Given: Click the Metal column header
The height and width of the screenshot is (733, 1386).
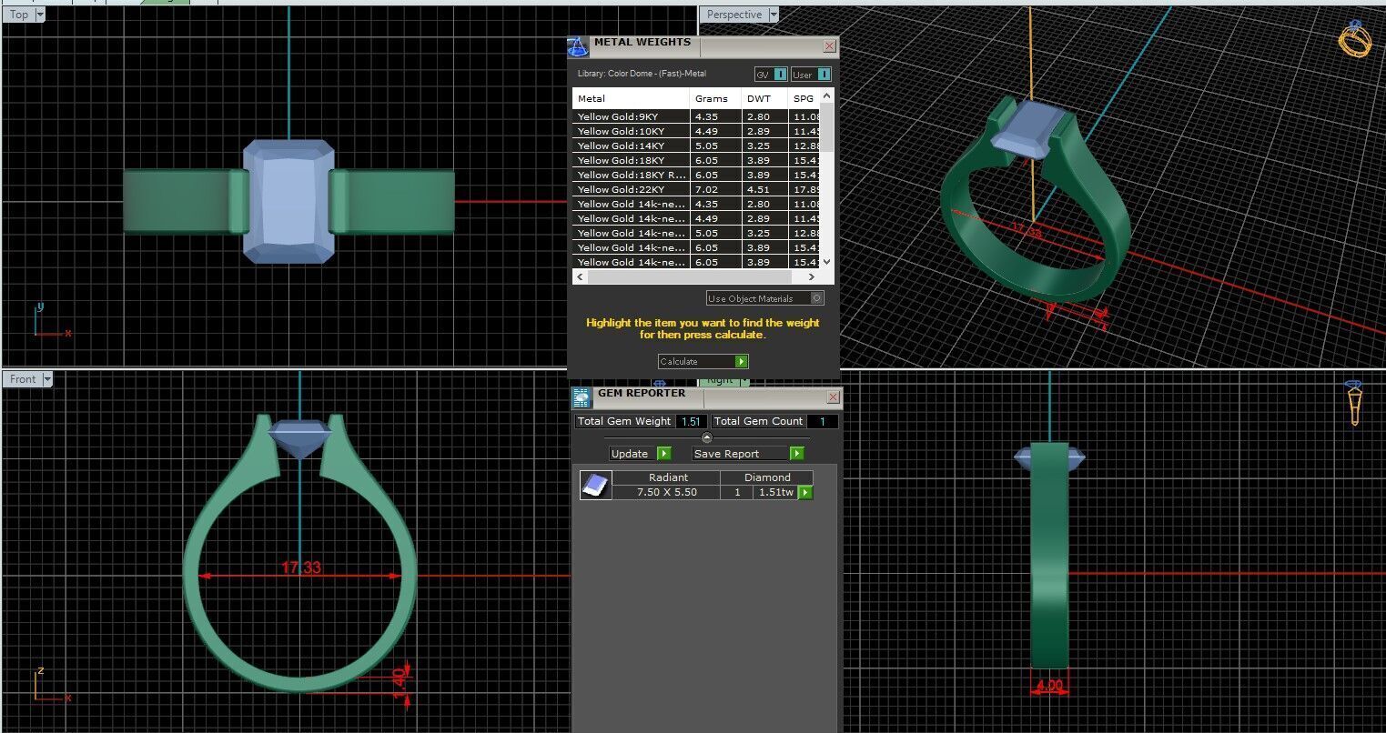Looking at the screenshot, I should pyautogui.click(x=632, y=98).
